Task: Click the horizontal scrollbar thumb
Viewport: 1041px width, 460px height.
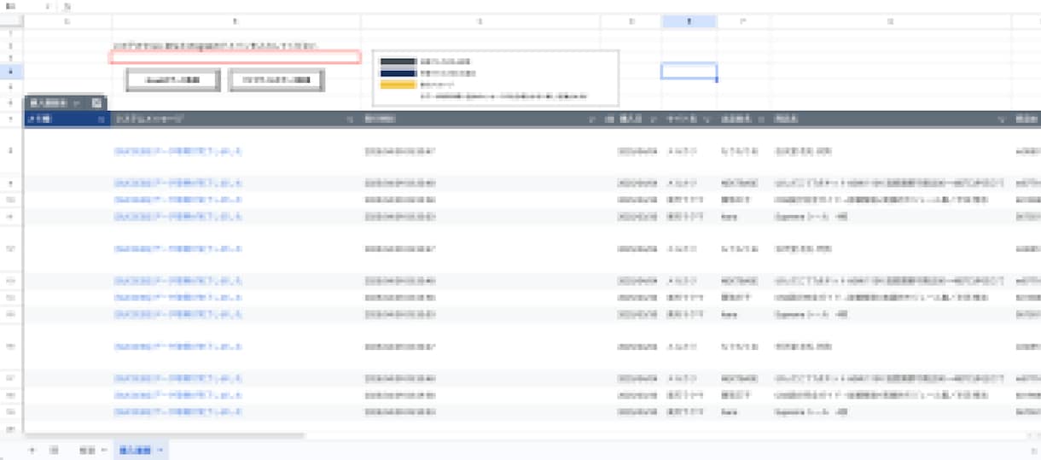Action: (165, 435)
